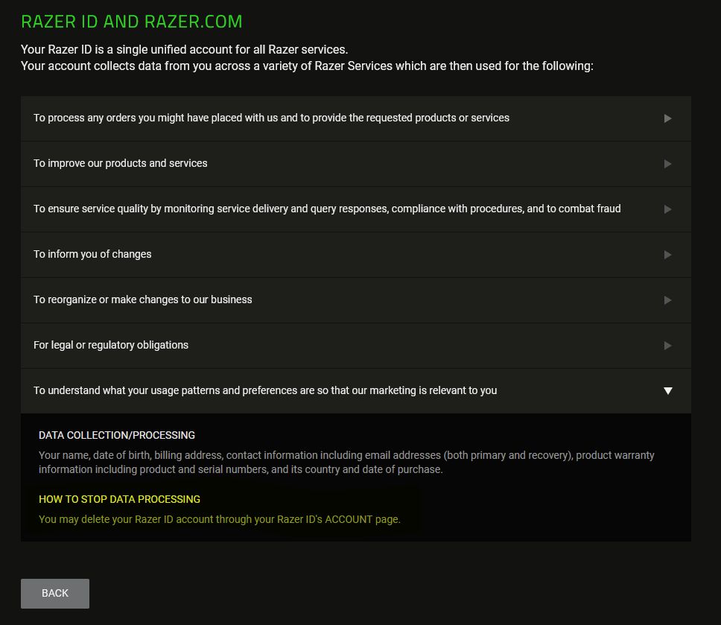Click the 'To understand what your usage patterns' text
721x625 pixels.
click(265, 390)
